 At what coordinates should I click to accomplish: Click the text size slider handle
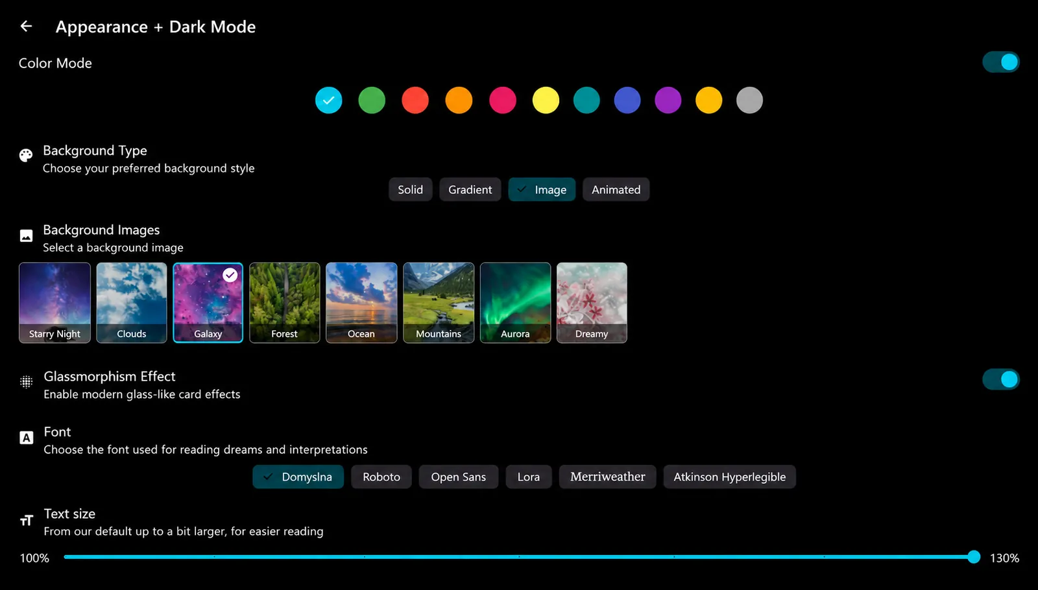point(974,557)
